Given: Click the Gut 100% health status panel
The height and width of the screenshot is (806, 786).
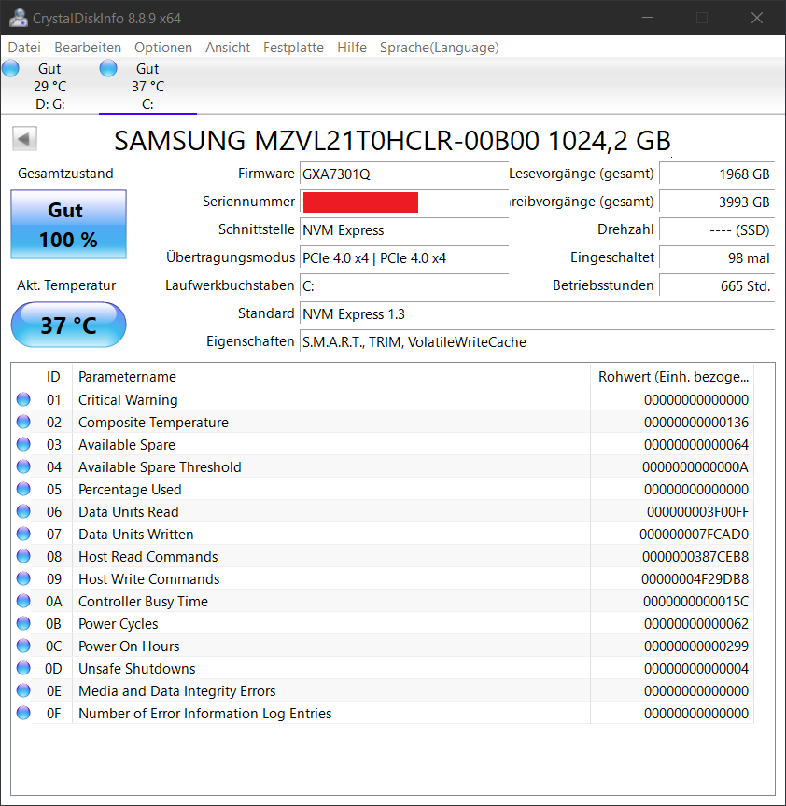Looking at the screenshot, I should 67,225.
